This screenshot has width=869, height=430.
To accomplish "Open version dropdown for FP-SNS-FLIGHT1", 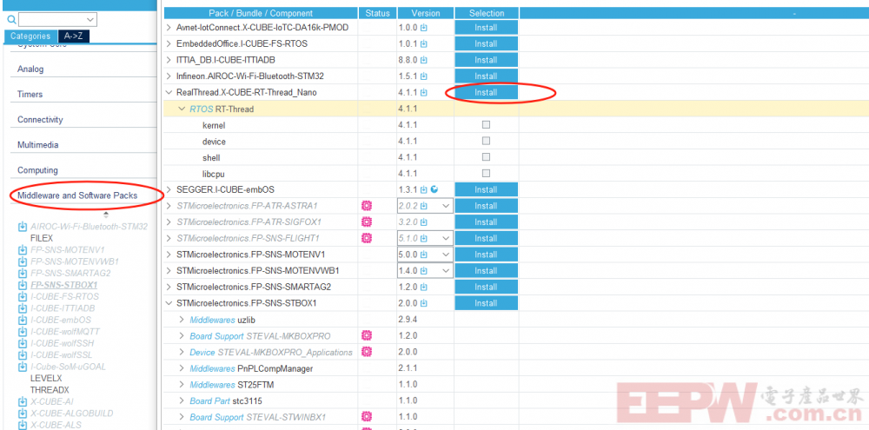I will pos(445,238).
